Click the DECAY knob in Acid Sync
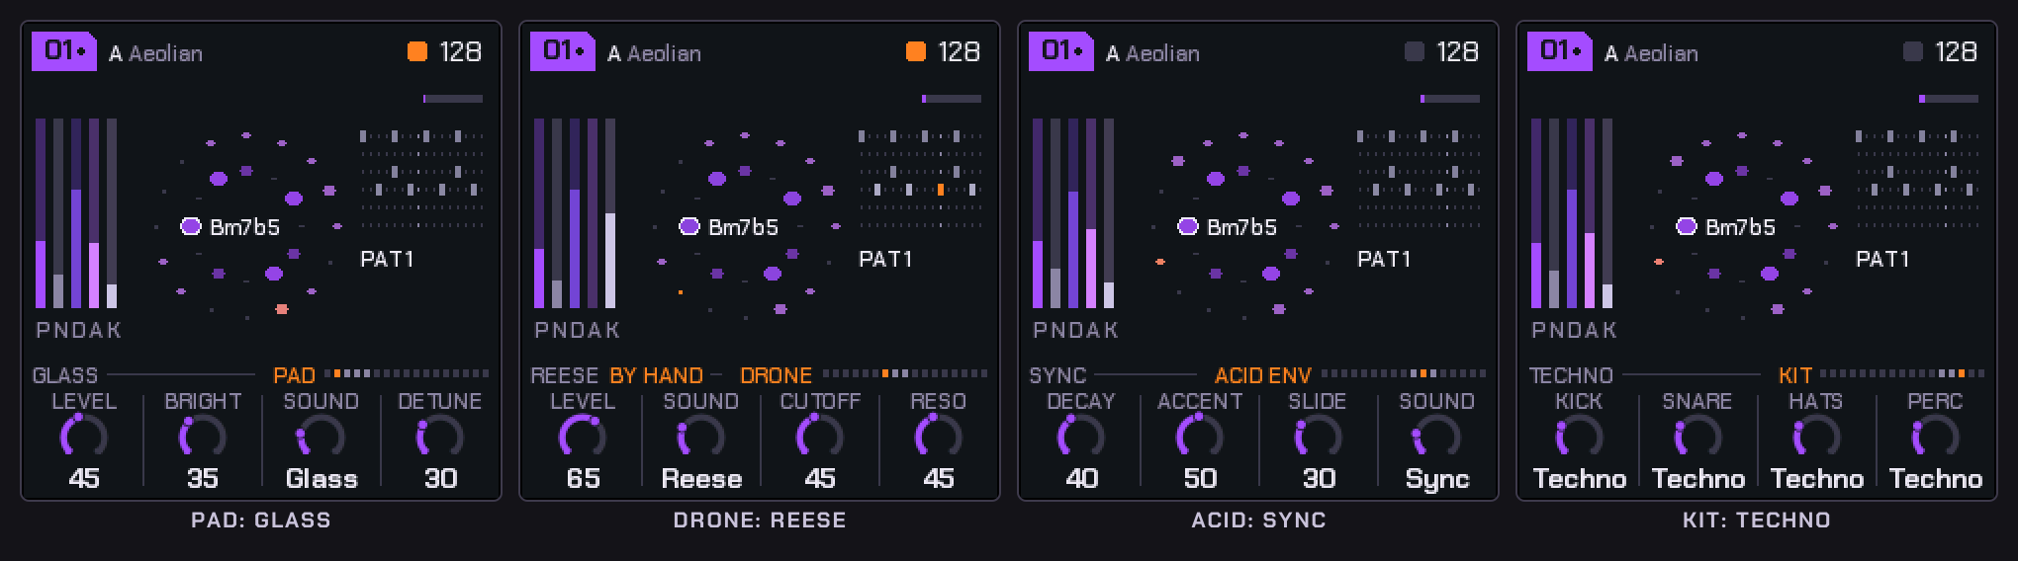2018x561 pixels. (1081, 436)
